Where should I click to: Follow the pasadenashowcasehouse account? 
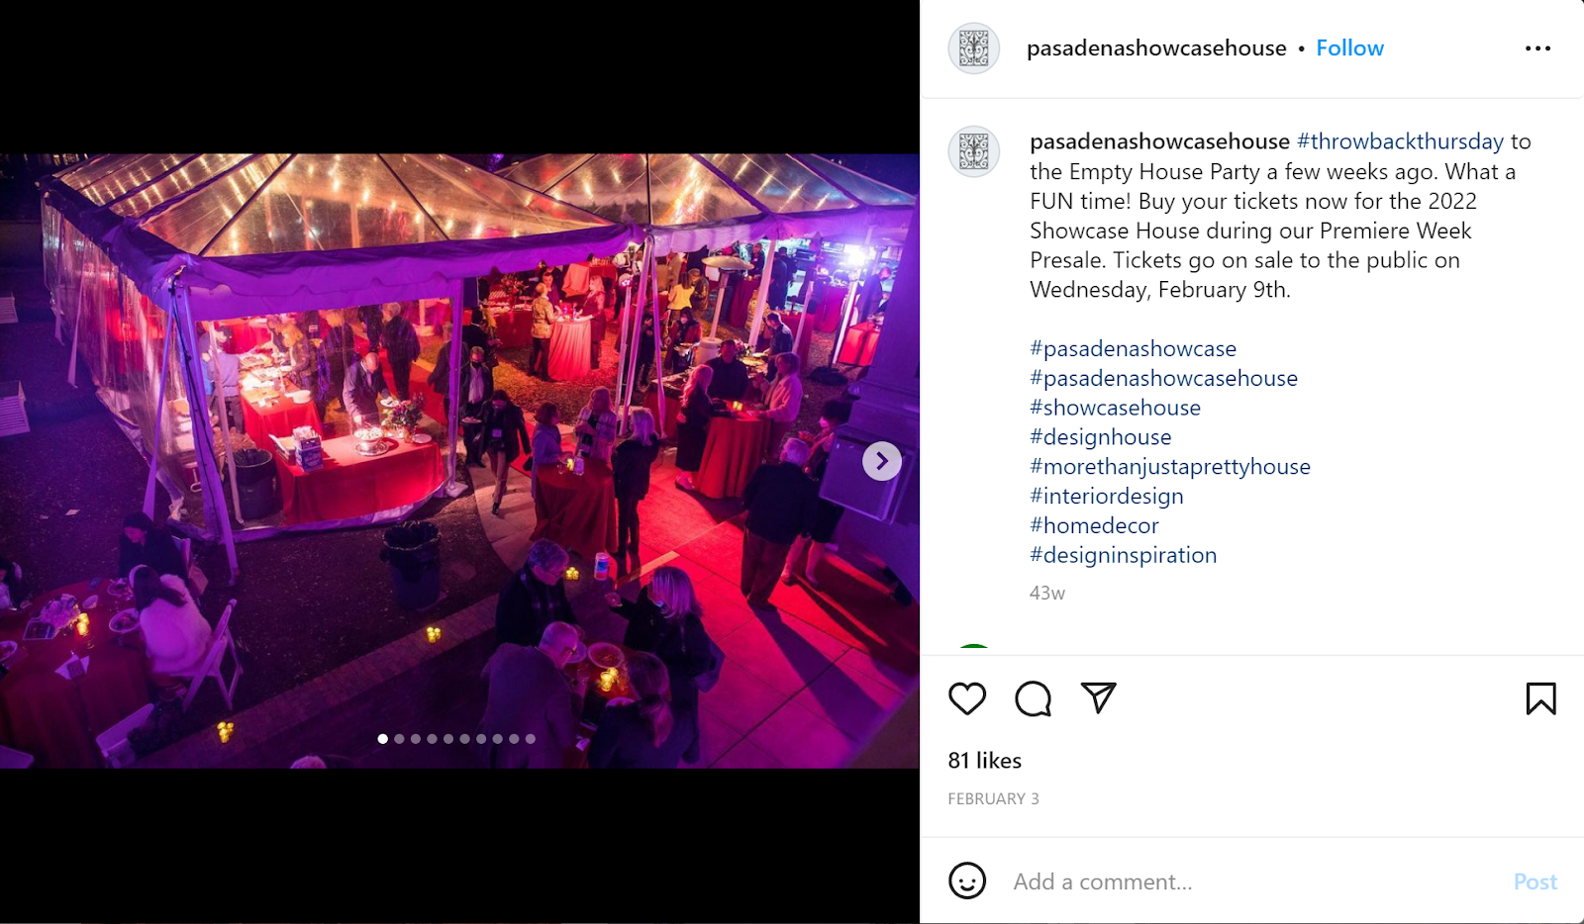1349,48
